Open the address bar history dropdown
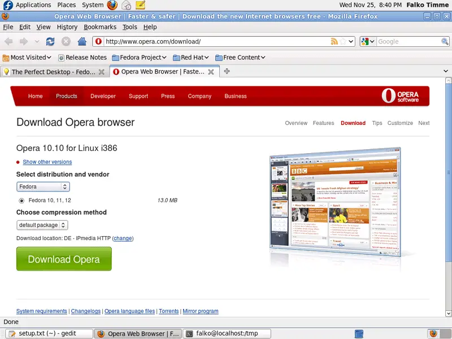 pyautogui.click(x=351, y=41)
